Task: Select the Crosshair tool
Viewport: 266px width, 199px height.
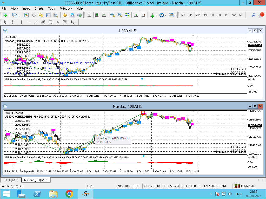Action: [12, 22]
